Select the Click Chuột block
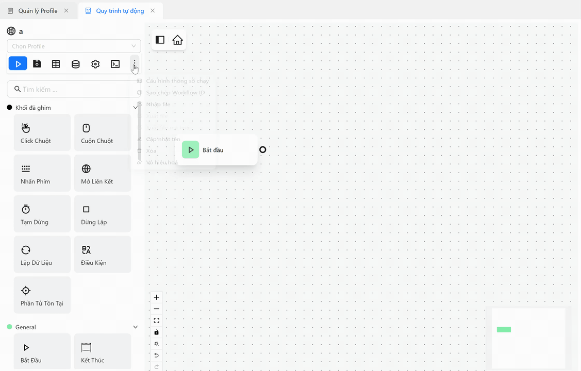 [42, 133]
